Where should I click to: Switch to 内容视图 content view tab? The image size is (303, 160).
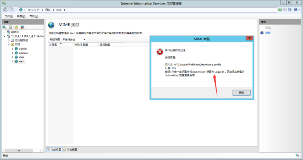(x=70, y=149)
